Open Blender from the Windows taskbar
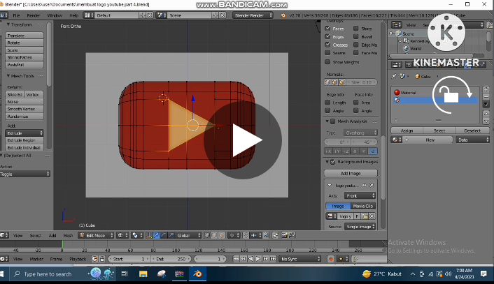494x284 pixels. coord(197,274)
